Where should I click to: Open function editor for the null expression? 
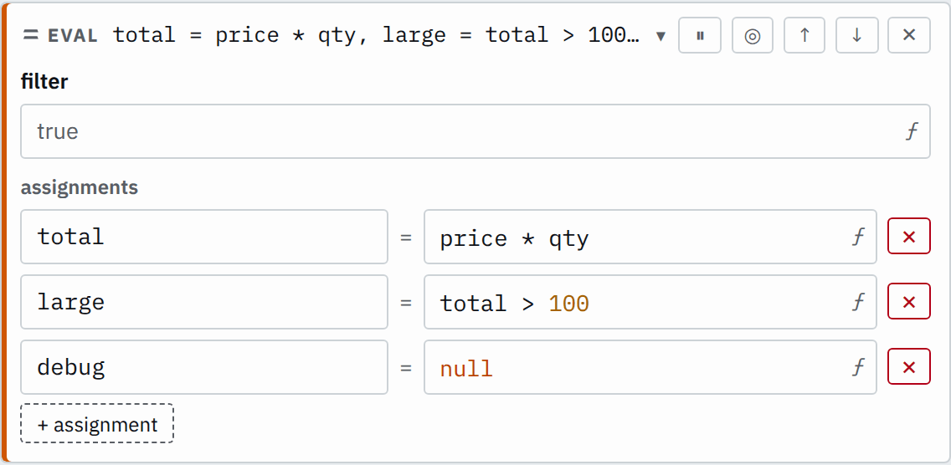click(x=857, y=367)
